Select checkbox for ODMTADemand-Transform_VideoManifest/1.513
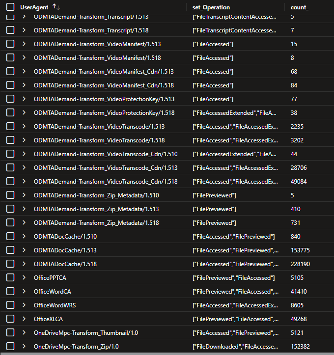Viewport: 334px width, 355px height. [x=10, y=44]
